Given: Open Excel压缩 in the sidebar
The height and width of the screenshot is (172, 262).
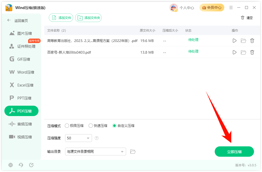Looking at the screenshot, I should pyautogui.click(x=21, y=85).
